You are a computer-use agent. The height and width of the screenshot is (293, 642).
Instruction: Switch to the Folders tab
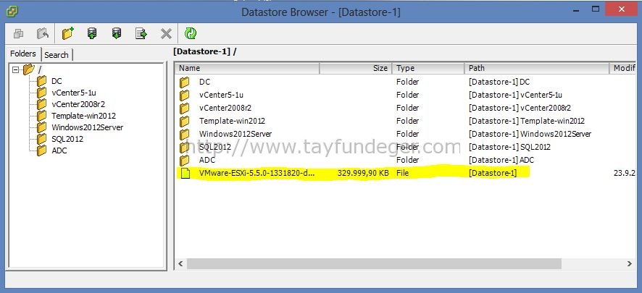tap(23, 54)
